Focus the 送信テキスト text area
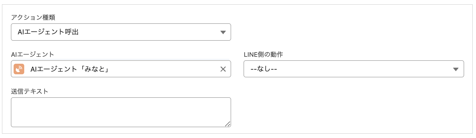The width and height of the screenshot is (476, 138). [121, 112]
